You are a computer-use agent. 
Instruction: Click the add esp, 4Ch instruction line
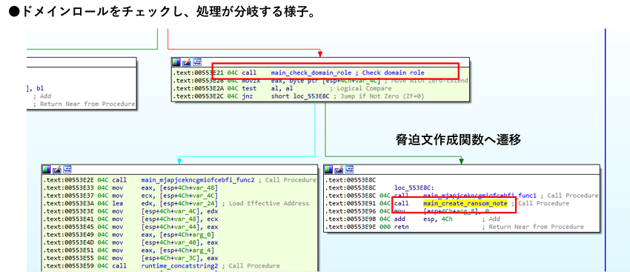(x=411, y=219)
